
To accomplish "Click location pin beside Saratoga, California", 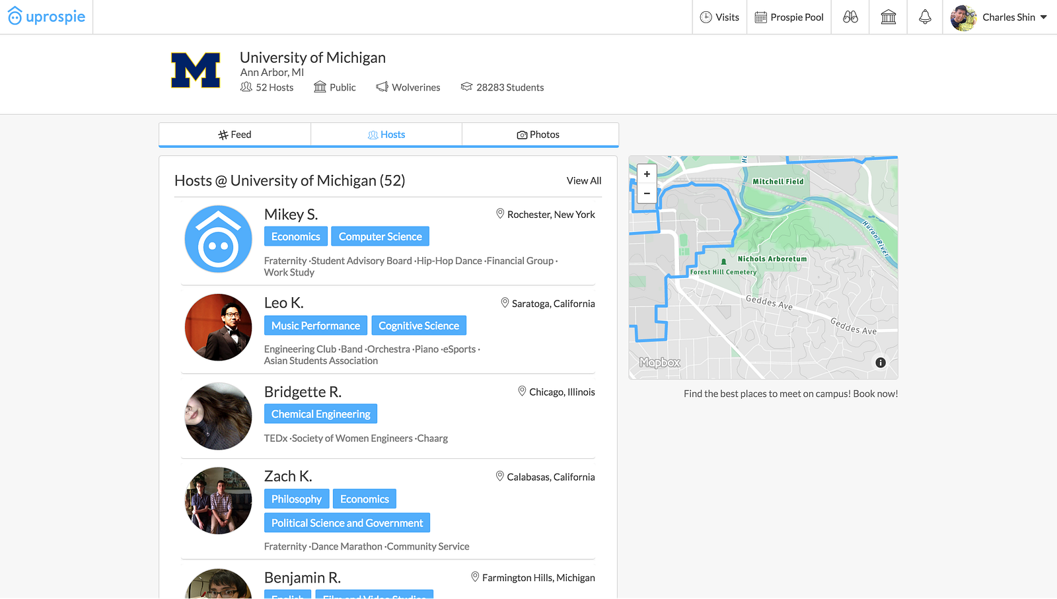I will (x=505, y=303).
